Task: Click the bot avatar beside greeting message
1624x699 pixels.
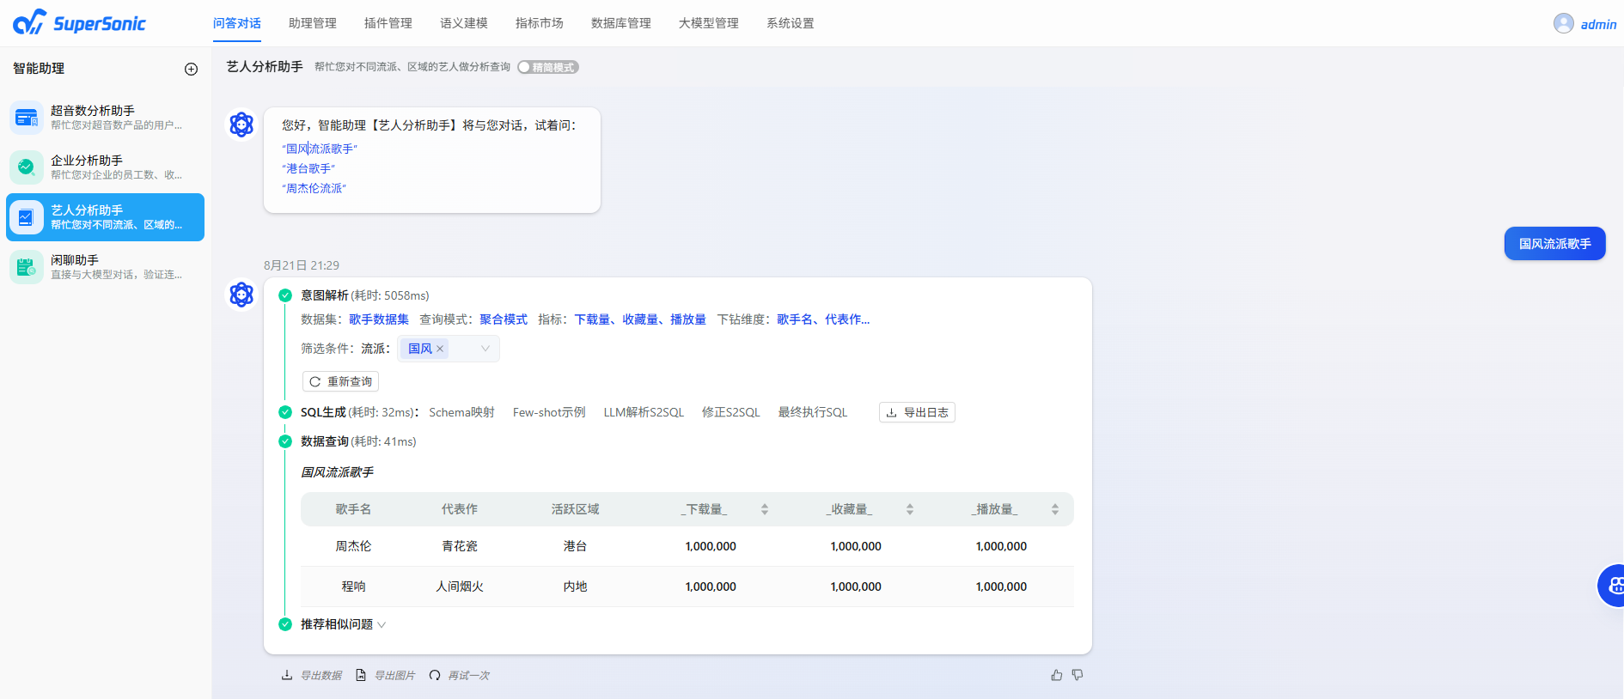Action: coord(241,125)
